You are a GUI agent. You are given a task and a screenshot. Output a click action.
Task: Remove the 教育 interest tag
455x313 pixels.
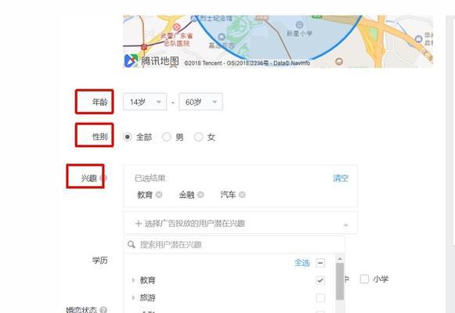tap(159, 195)
